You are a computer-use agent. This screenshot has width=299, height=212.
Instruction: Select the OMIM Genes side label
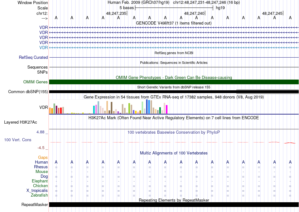click(x=36, y=82)
